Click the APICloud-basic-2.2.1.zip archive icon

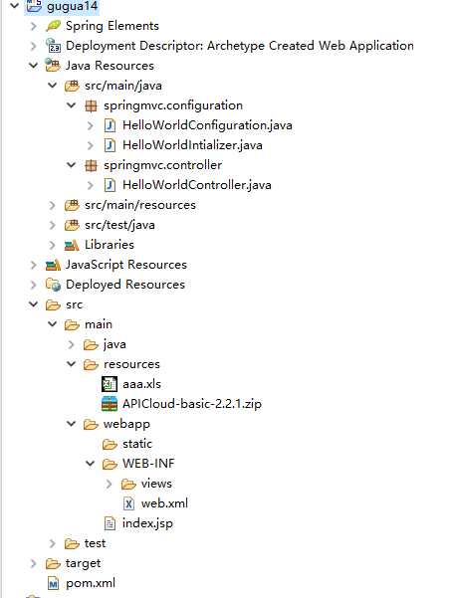pos(110,404)
